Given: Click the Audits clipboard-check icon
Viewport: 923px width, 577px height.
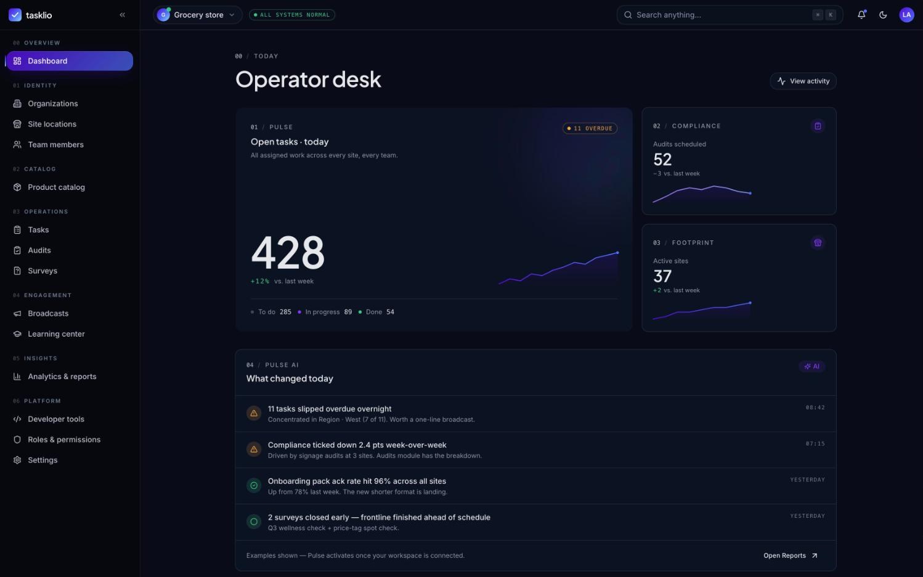Looking at the screenshot, I should point(17,250).
